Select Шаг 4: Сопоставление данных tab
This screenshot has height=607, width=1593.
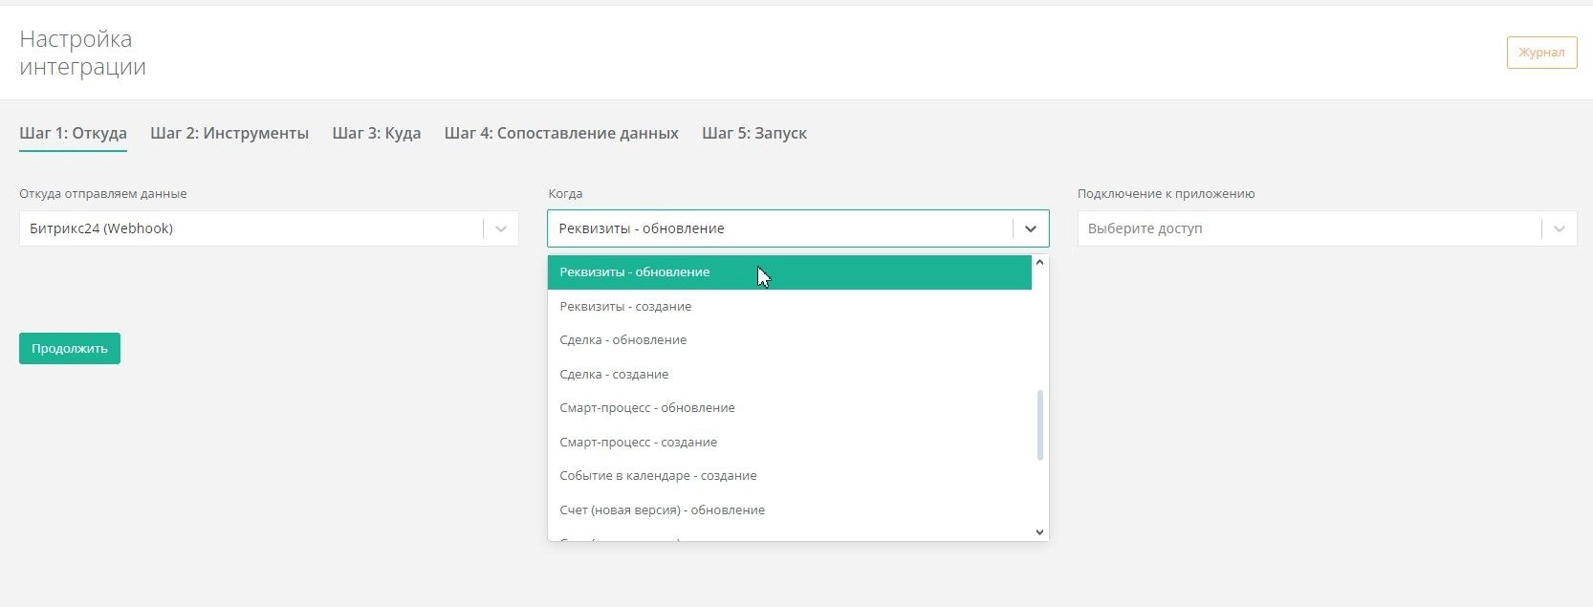point(561,133)
